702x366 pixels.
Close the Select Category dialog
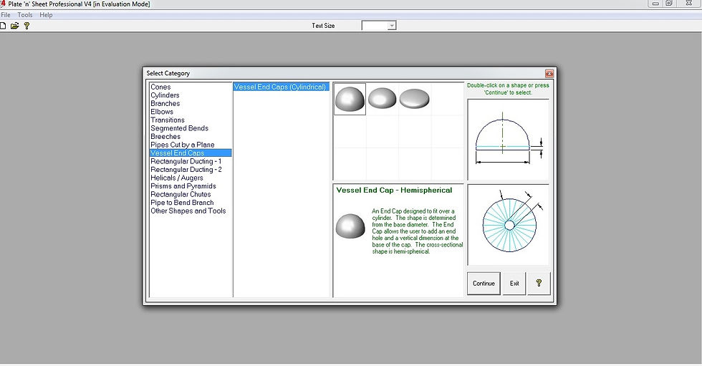549,73
